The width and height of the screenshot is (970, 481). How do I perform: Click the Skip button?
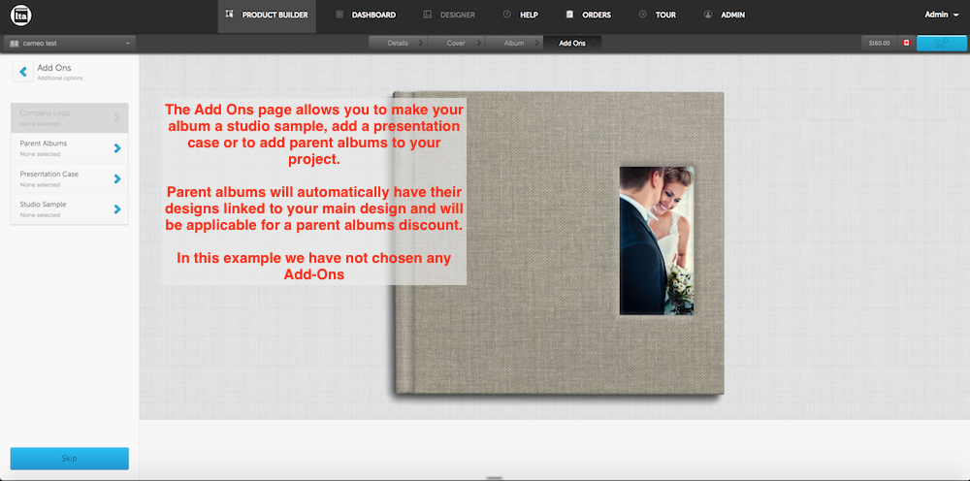pyautogui.click(x=69, y=459)
